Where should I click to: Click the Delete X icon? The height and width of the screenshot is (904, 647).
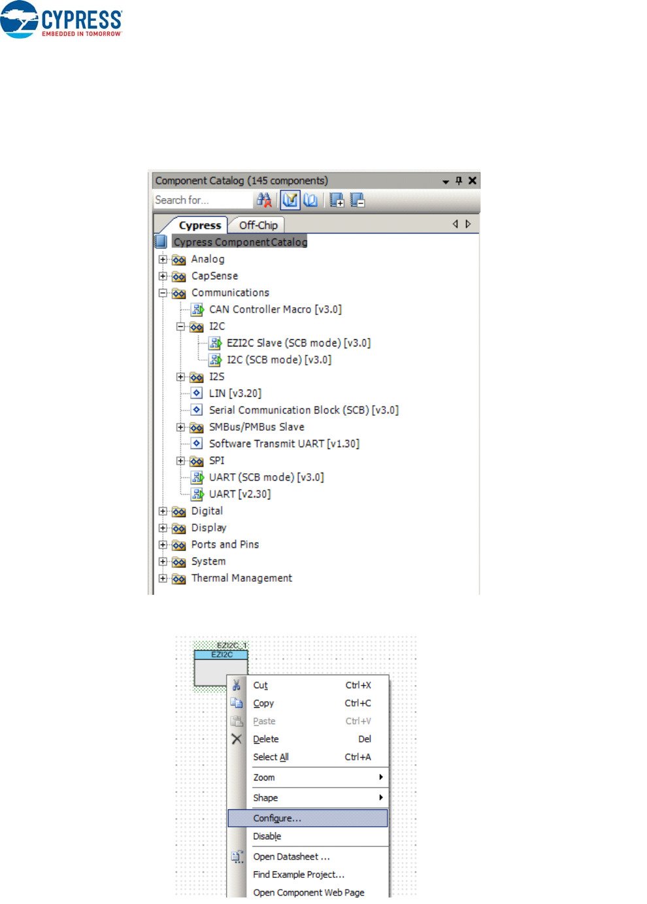pyautogui.click(x=237, y=739)
